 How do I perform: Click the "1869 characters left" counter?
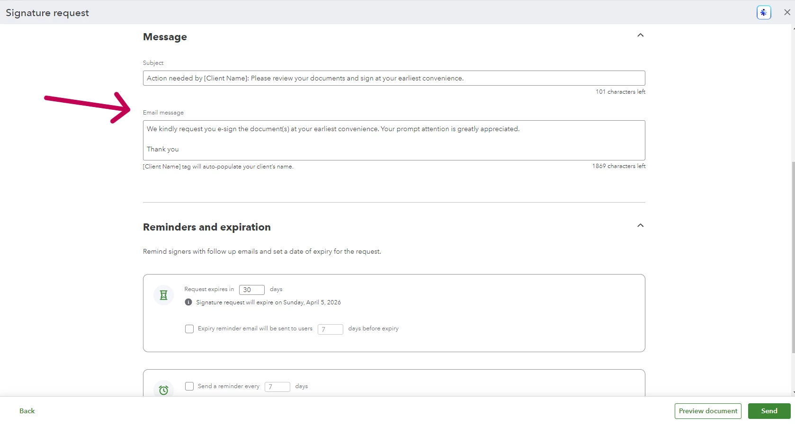coord(618,166)
